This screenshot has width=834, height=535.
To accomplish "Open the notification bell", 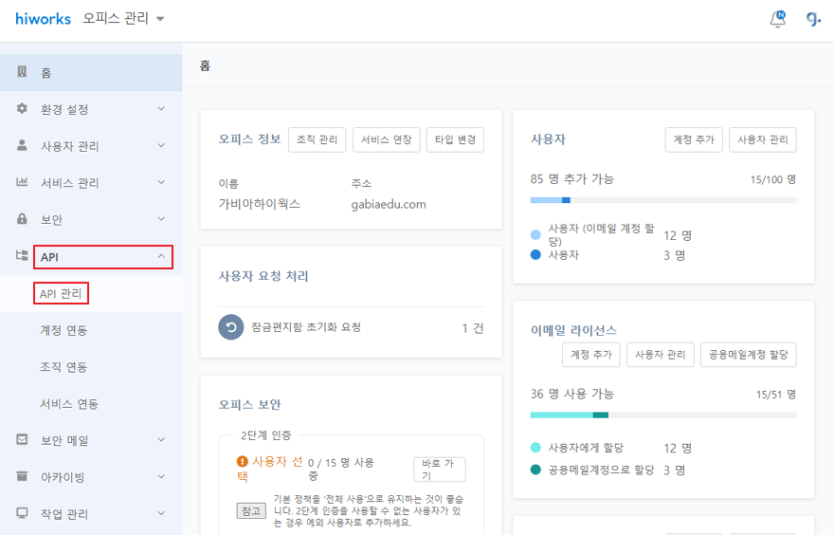I will coord(778,19).
